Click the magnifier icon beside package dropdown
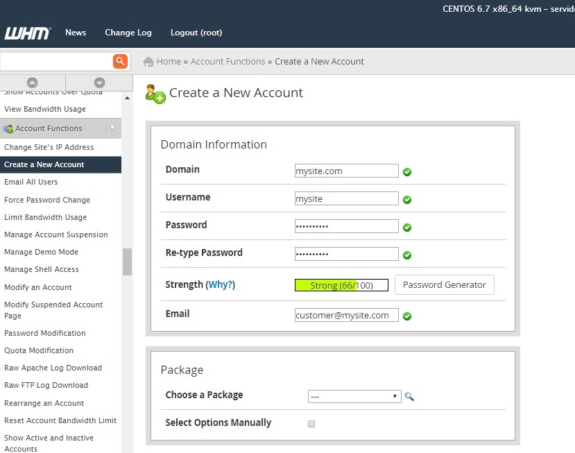This screenshot has width=575, height=453. tap(409, 397)
